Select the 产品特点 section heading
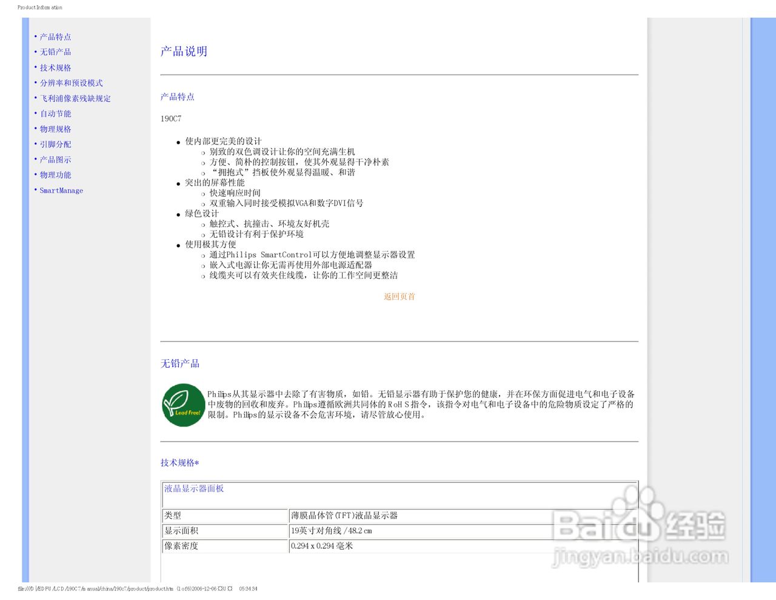Screen dimensions: 776x600 pos(178,97)
